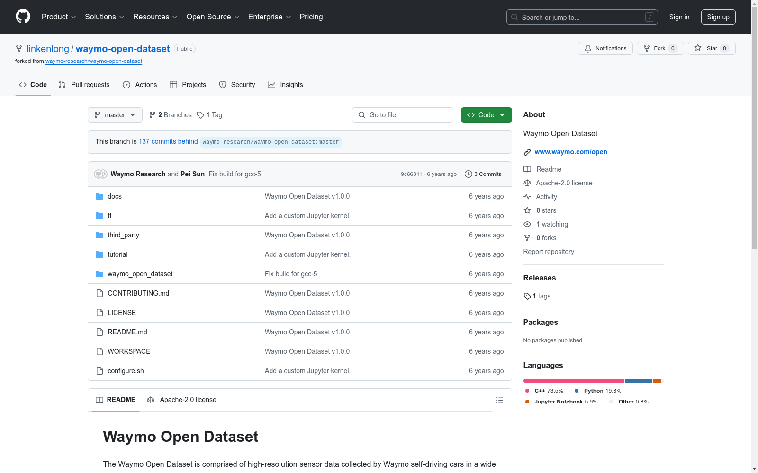This screenshot has height=473, width=758.
Task: Open the README outline list icon
Action: 499,400
